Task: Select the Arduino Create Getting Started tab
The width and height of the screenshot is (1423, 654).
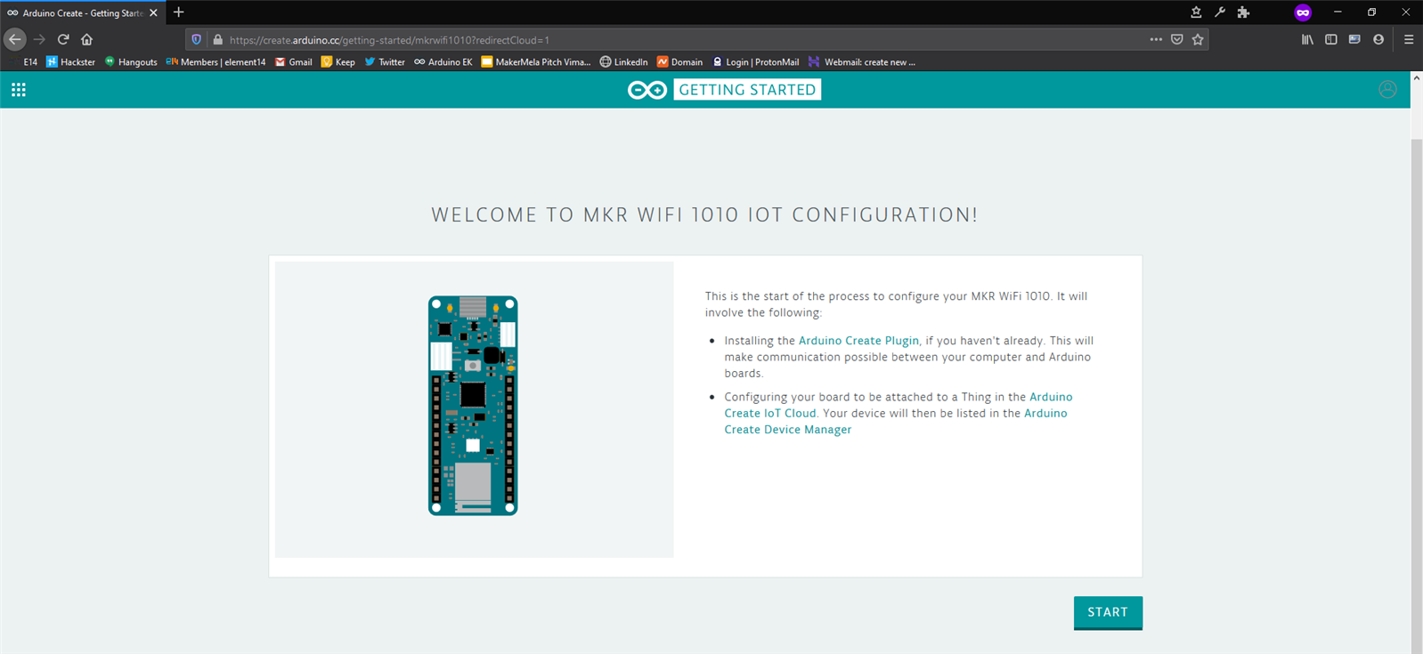Action: point(82,12)
